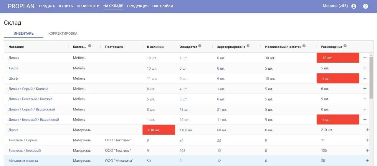
Task: Click ООО "Механизм" supplier cell
Action: click(119, 161)
